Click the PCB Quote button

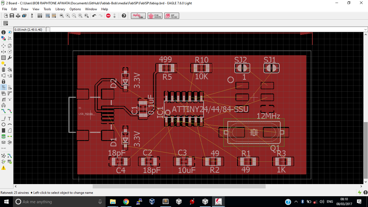pyautogui.click(x=155, y=16)
